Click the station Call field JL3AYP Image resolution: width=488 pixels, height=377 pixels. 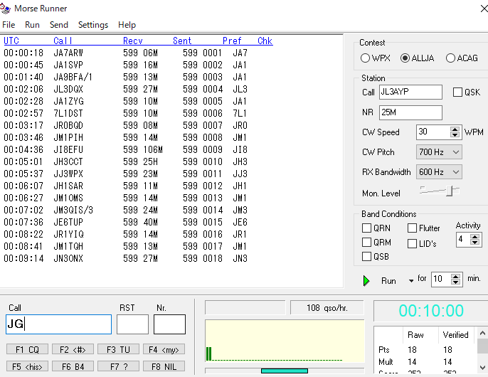410,92
